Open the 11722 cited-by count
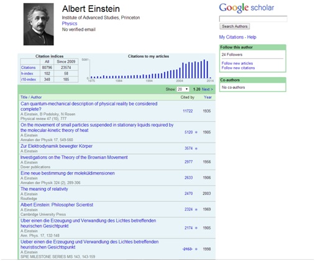 click(x=188, y=111)
